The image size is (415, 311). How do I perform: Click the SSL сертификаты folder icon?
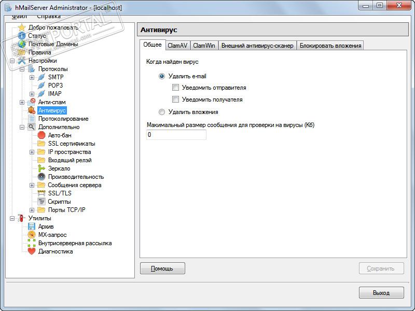(41, 144)
